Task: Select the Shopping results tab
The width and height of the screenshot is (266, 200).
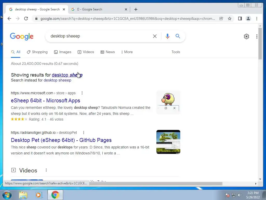Action: pyautogui.click(x=37, y=52)
